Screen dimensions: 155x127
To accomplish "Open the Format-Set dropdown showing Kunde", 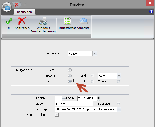I will coord(95,54).
